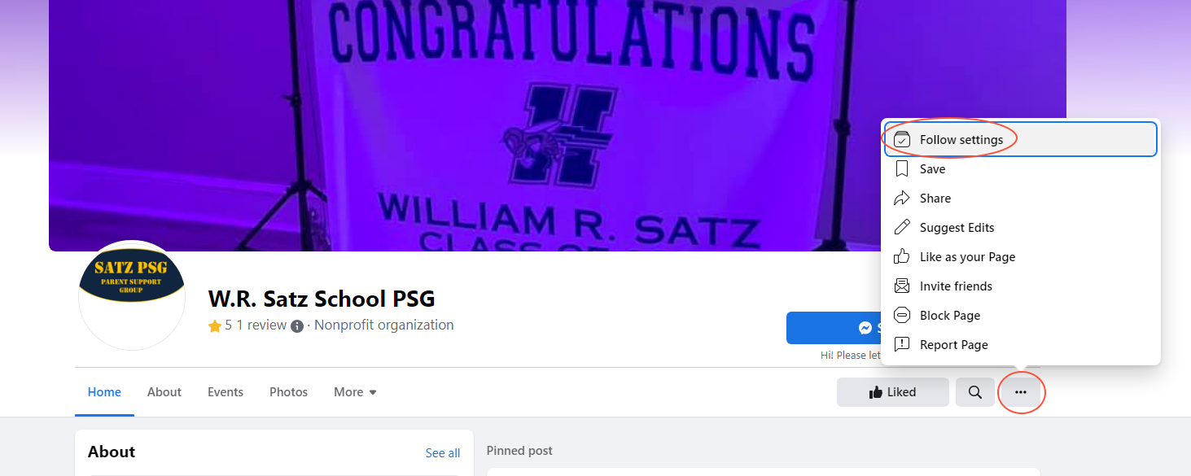This screenshot has height=476, width=1191.
Task: Click the Invite friends envelope icon
Action: tap(902, 286)
